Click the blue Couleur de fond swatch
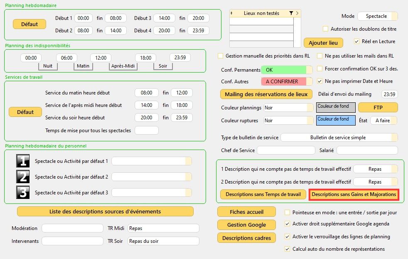 point(336,120)
